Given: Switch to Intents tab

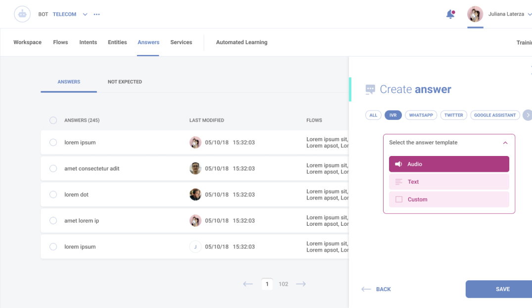Looking at the screenshot, I should click(x=88, y=42).
